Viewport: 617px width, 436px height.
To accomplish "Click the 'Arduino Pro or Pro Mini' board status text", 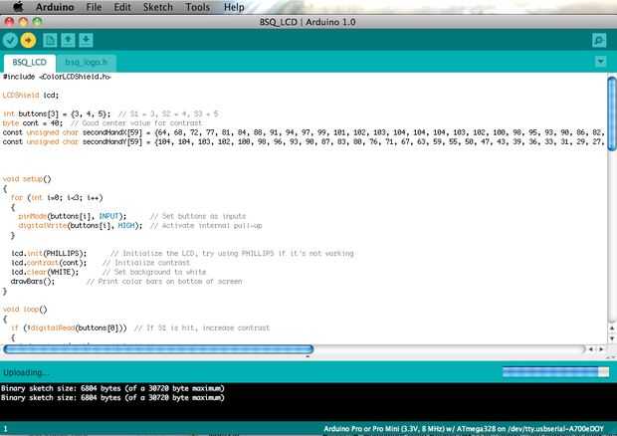I will pyautogui.click(x=464, y=429).
